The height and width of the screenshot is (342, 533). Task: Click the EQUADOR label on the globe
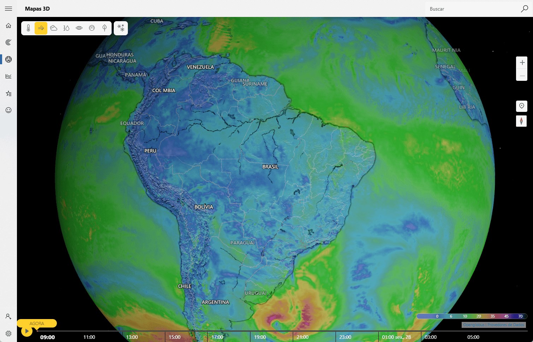(132, 123)
